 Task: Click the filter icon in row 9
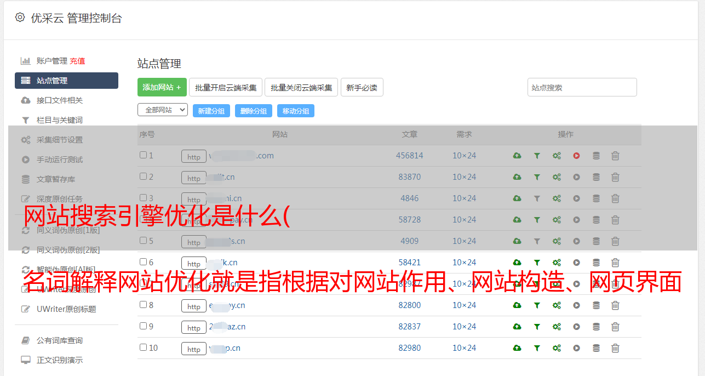click(537, 327)
